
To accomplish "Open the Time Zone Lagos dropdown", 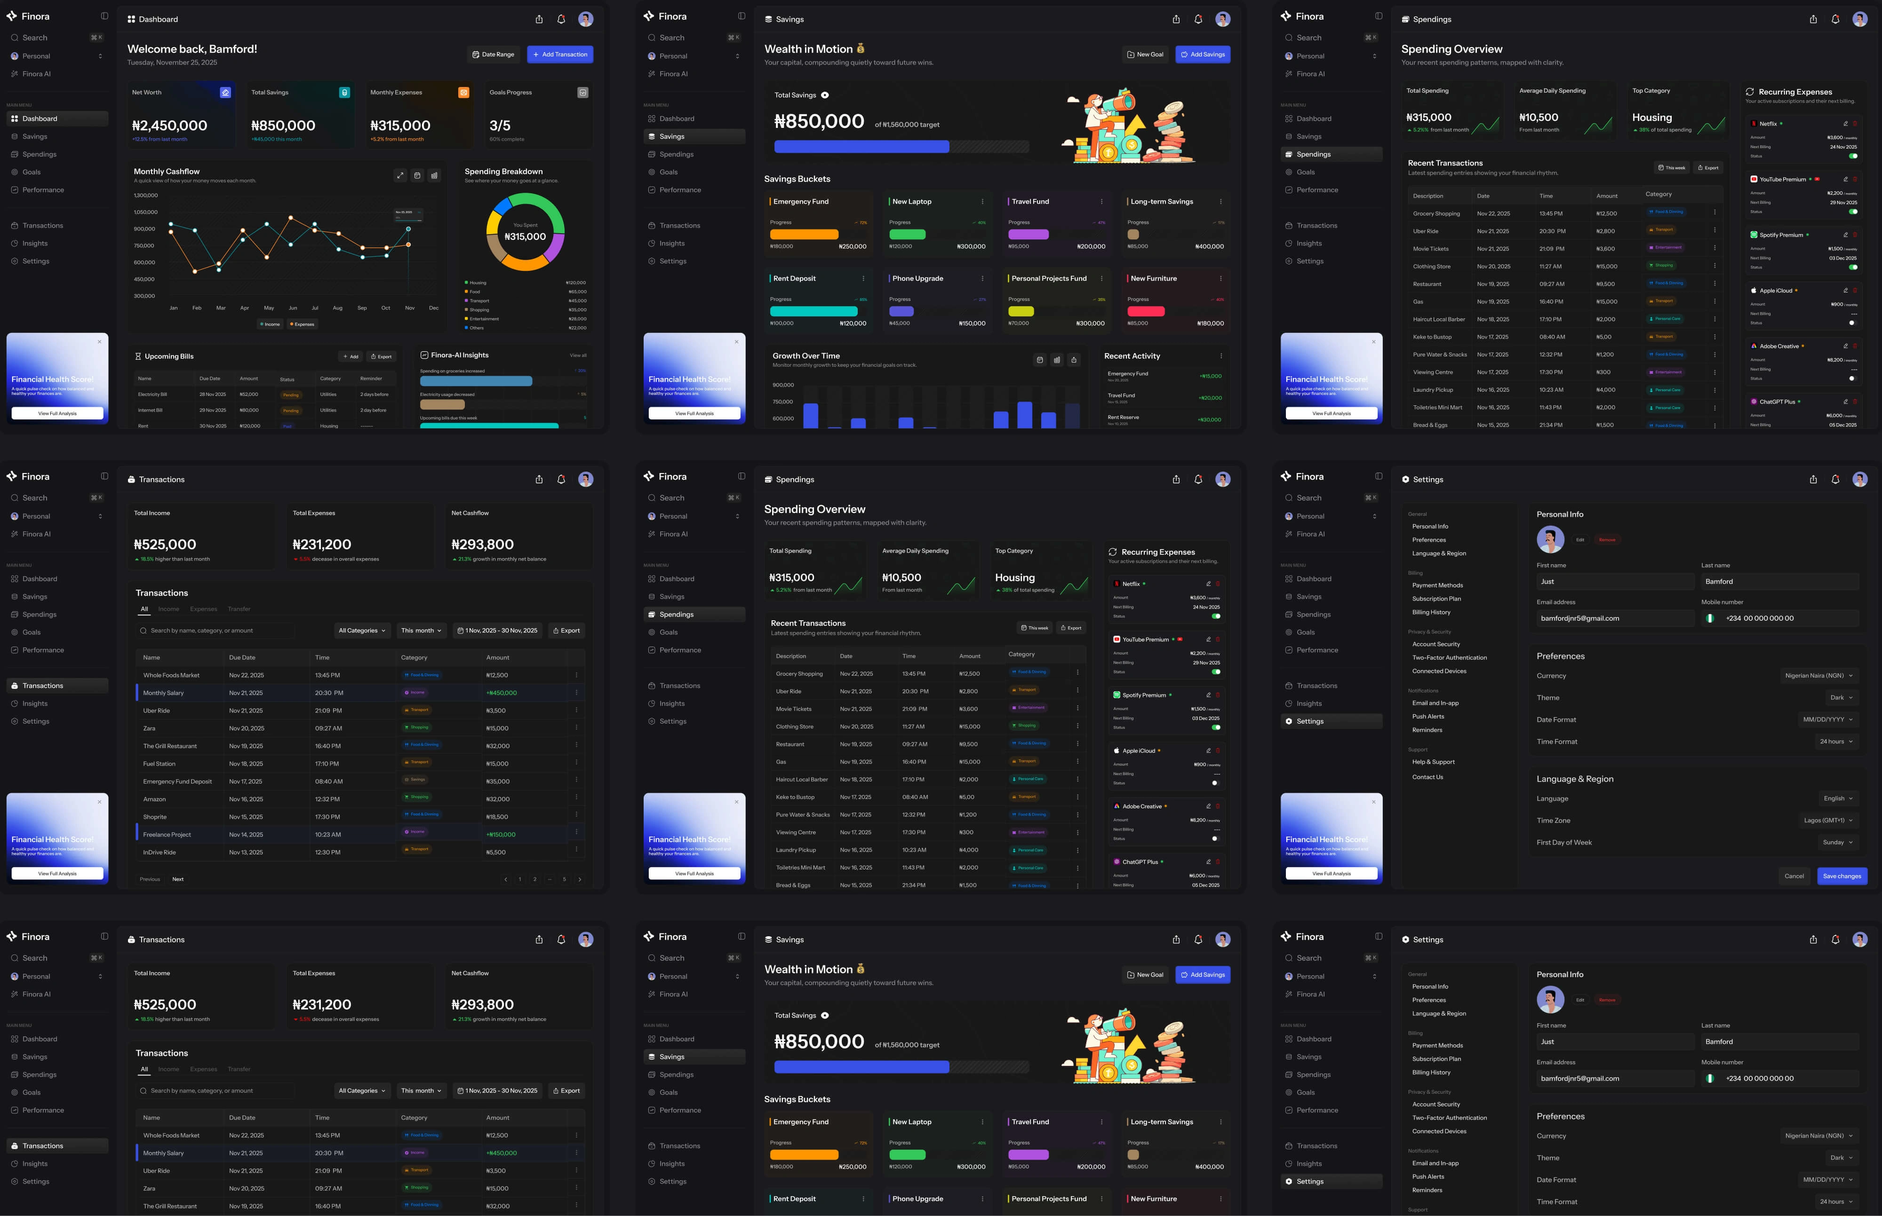I will 1827,821.
